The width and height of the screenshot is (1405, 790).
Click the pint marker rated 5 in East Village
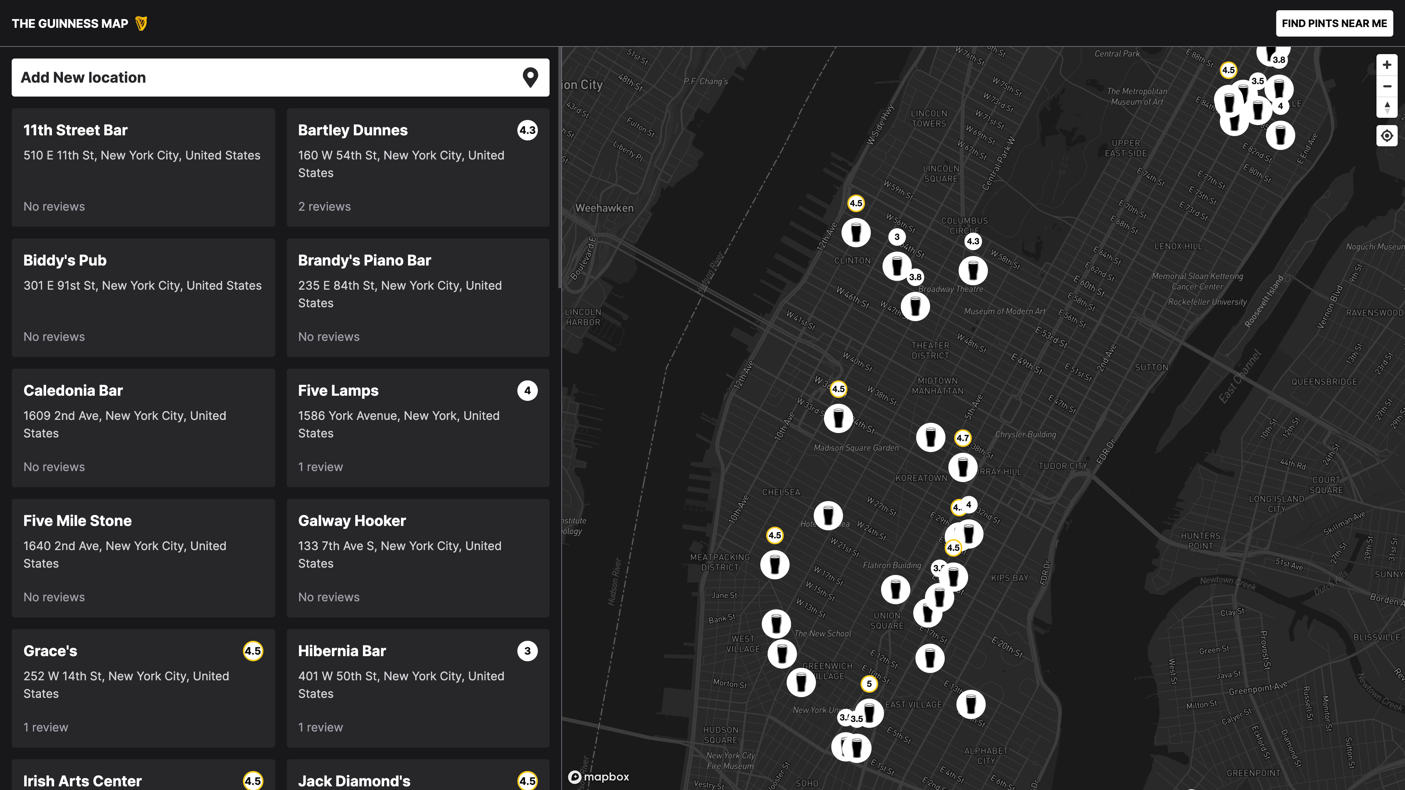869,712
